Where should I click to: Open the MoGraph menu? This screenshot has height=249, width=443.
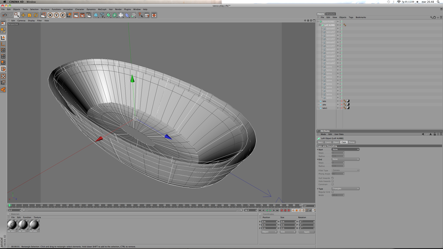tap(102, 9)
